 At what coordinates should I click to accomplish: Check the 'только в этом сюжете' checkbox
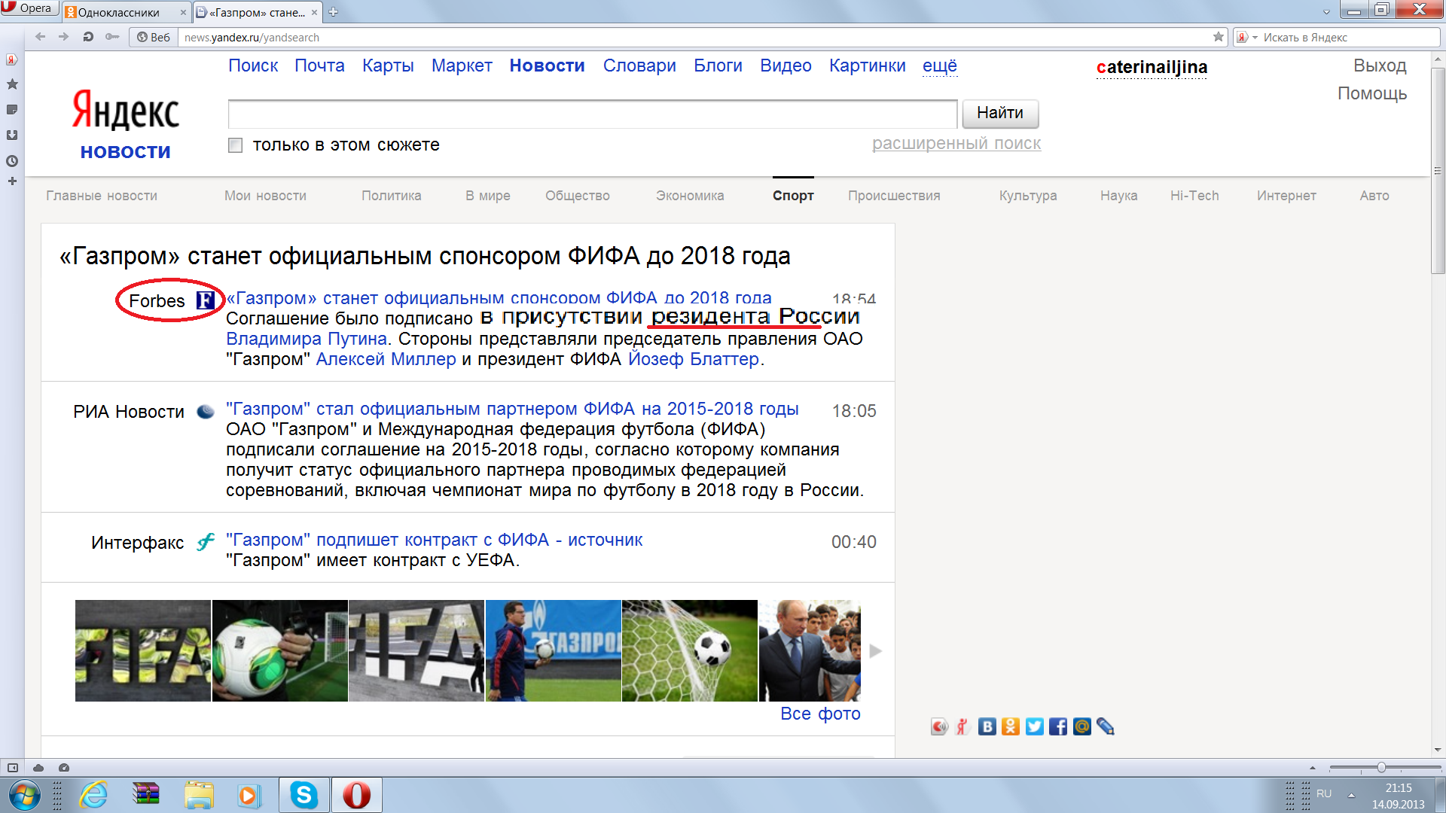point(236,145)
